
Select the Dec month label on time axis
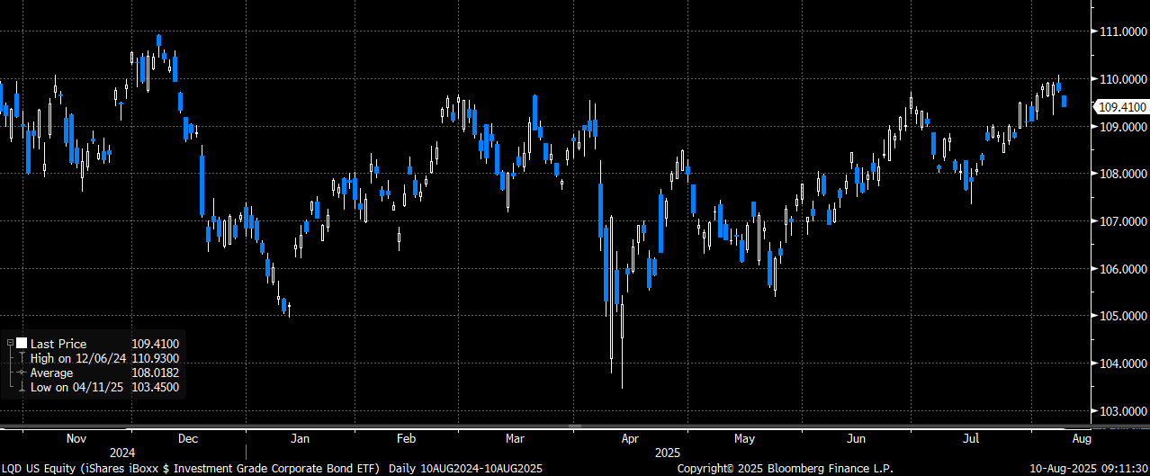[188, 439]
